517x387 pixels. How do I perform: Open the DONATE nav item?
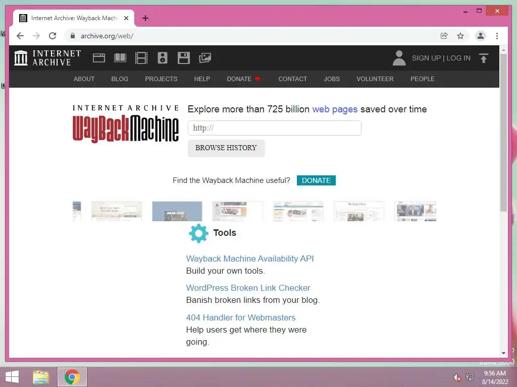coord(243,79)
